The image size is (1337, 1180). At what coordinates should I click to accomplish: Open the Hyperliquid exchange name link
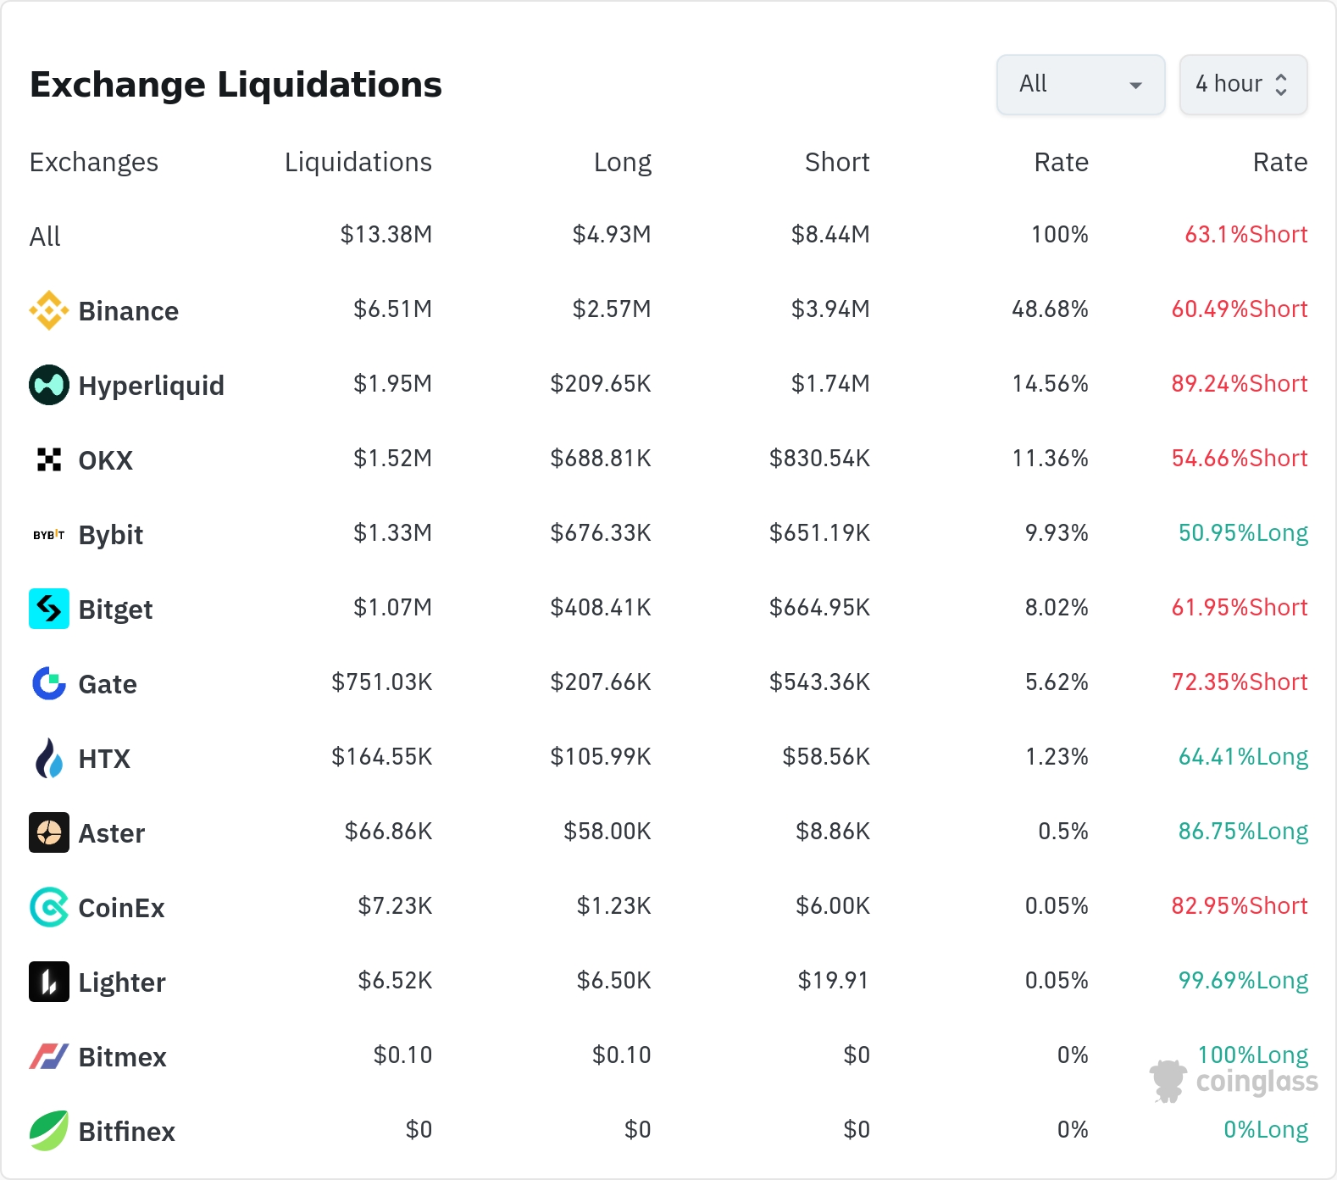(151, 386)
